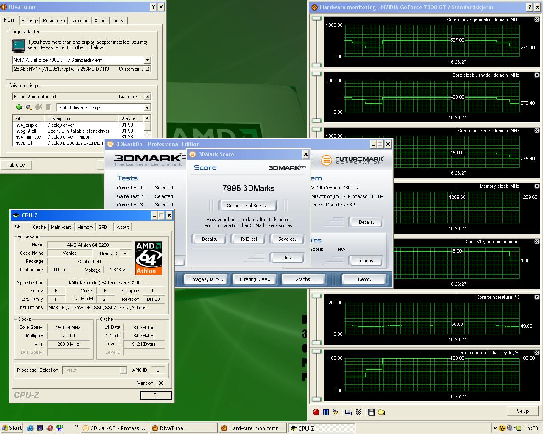Close the Core clock geometric domain graph
Image resolution: width=543 pixels, height=434 pixels.
[x=537, y=19]
